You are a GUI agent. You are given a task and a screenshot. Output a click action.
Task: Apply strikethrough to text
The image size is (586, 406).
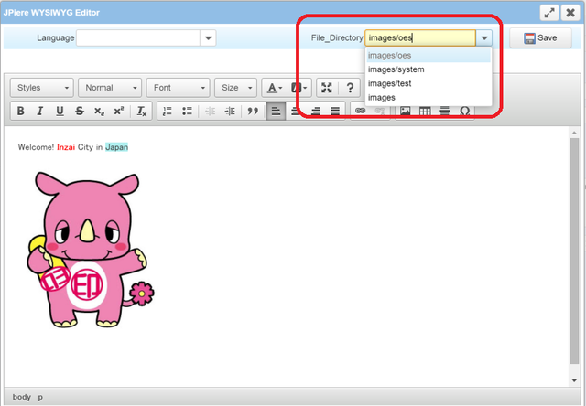[80, 111]
